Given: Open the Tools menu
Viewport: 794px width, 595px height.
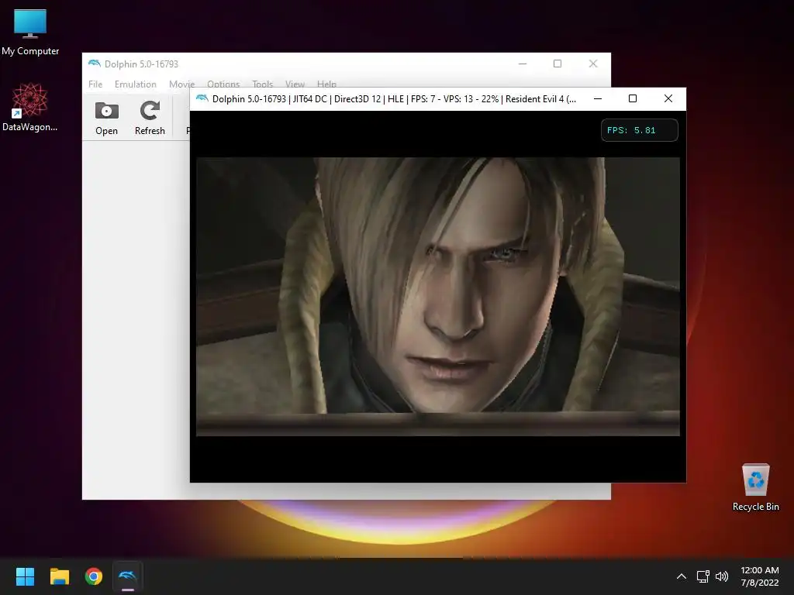Looking at the screenshot, I should coord(262,84).
